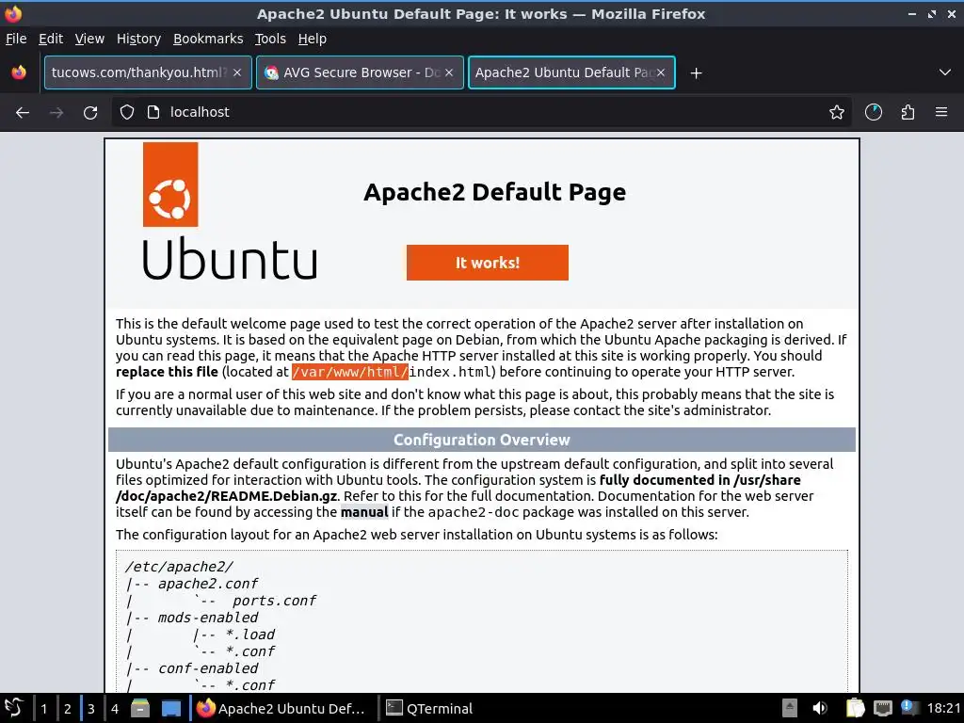Launch the file manager from the panel
Screen dimensions: 964x723
click(140, 708)
